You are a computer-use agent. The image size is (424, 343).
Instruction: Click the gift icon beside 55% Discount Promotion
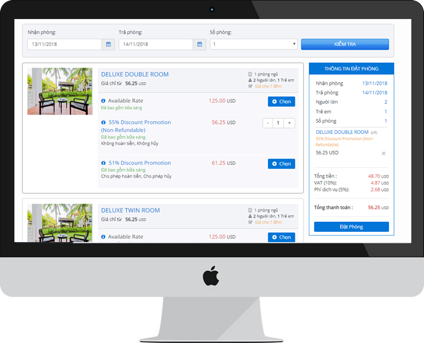(104, 123)
